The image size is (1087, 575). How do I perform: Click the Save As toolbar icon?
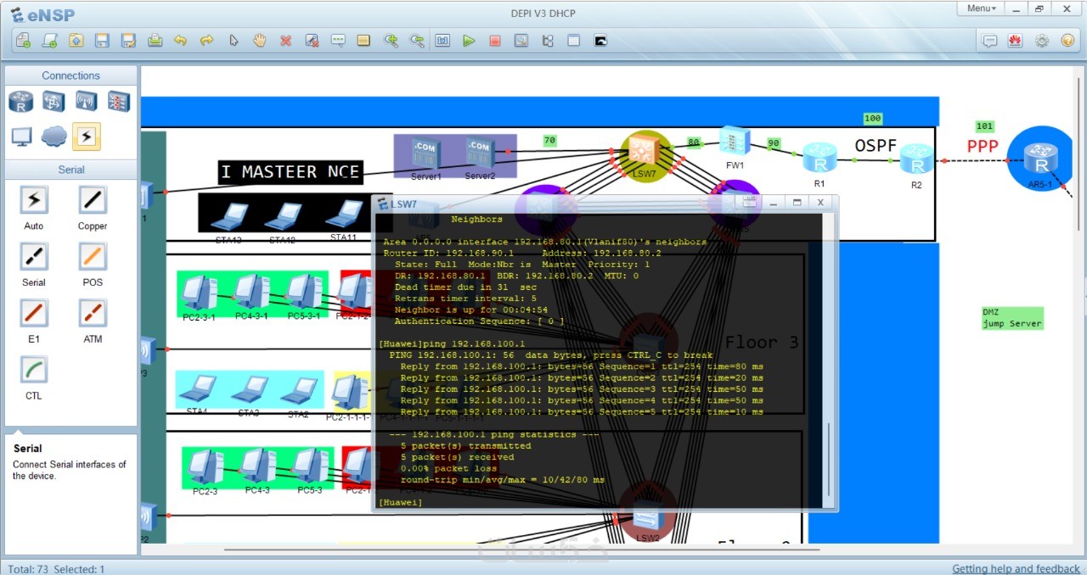tap(128, 40)
